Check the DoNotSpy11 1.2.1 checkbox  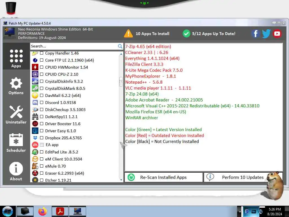click(x=42, y=117)
